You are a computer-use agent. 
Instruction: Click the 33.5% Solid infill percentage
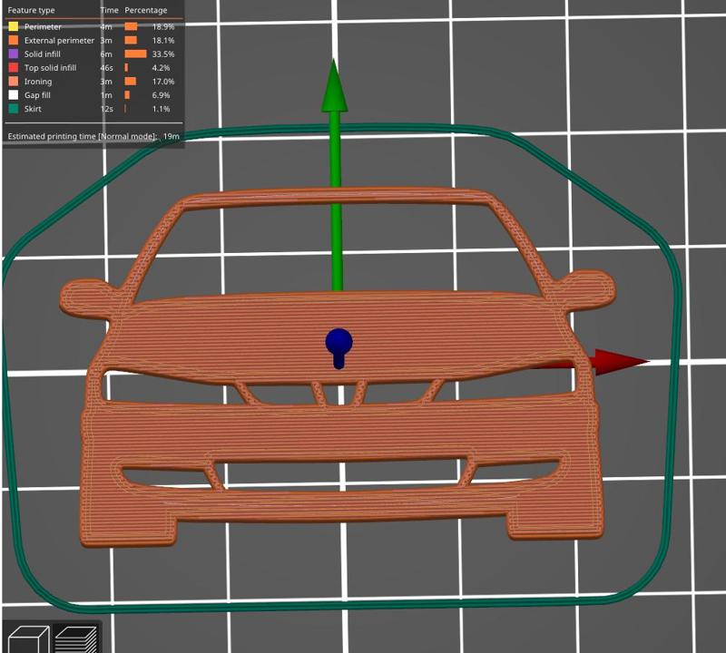click(x=163, y=54)
